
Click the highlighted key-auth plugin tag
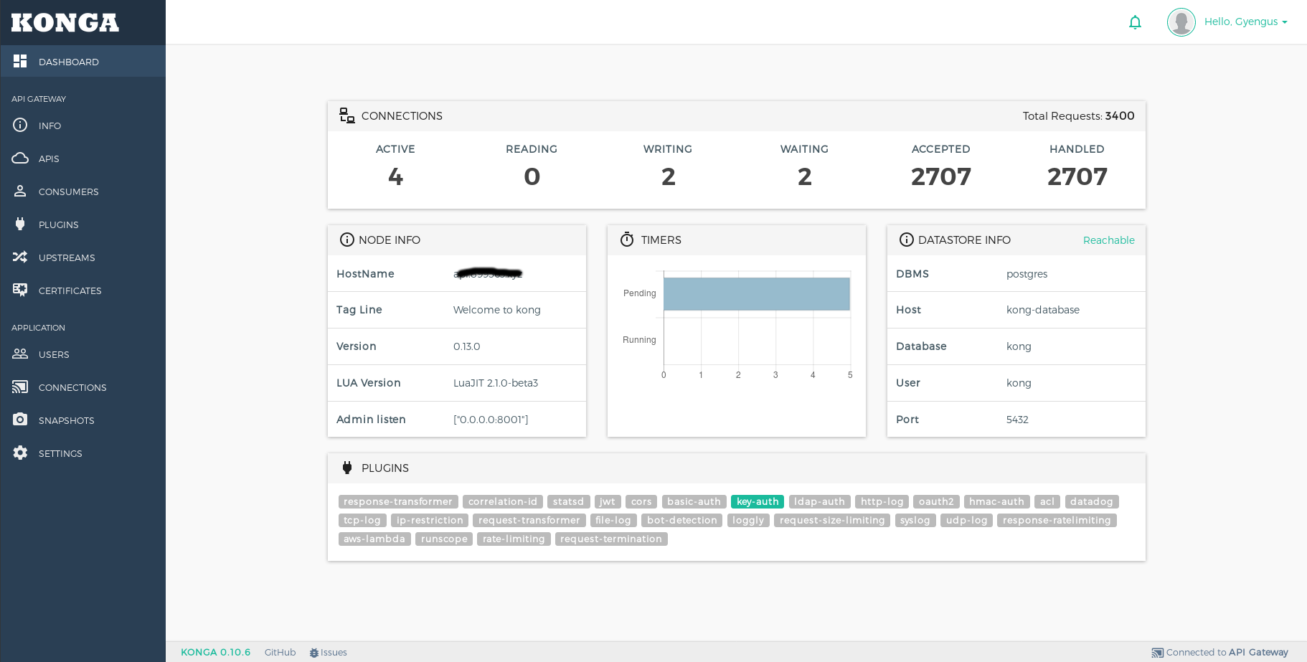tap(757, 502)
